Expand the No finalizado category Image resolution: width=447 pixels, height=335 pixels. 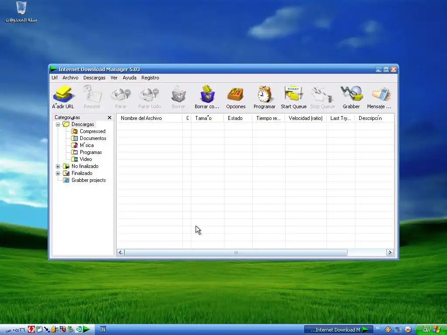(x=58, y=166)
